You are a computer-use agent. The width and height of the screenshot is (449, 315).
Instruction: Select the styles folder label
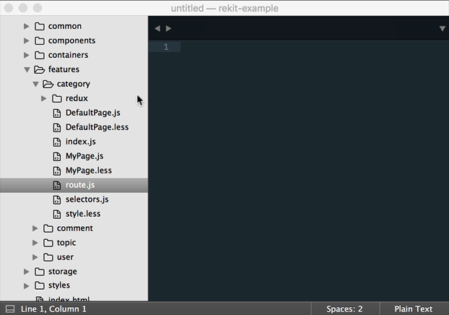[59, 285]
